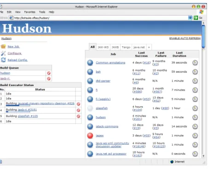
Task: Open the New Job link
Action: [13, 47]
